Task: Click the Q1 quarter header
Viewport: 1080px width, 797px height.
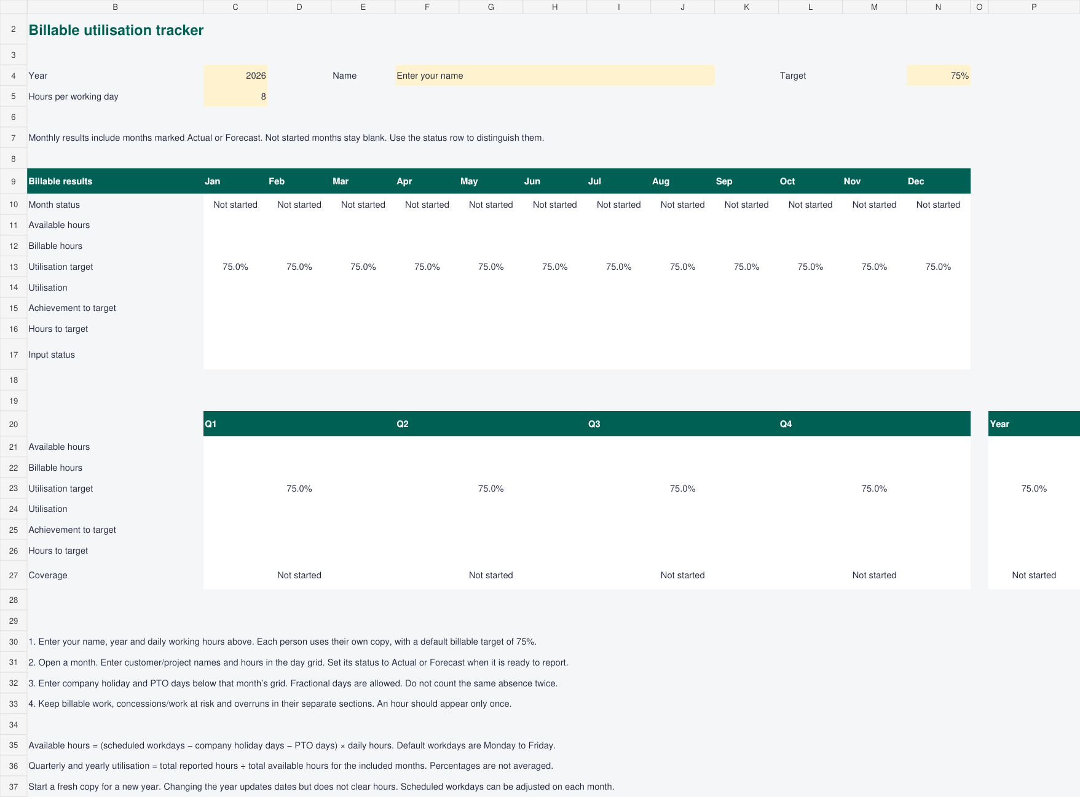Action: 299,424
